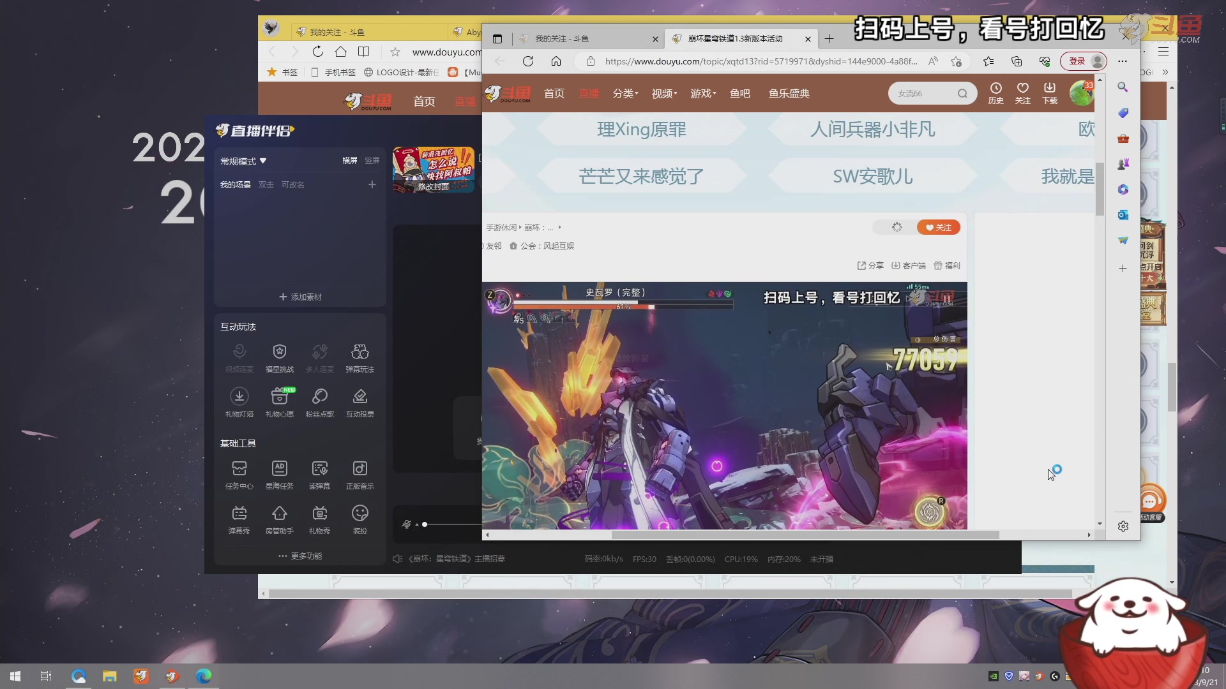Open Edge collections icon
The height and width of the screenshot is (689, 1226).
(x=1017, y=61)
